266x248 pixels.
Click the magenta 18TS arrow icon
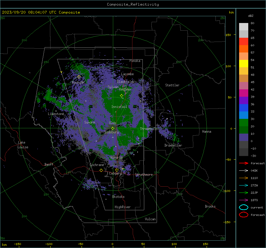pos(244,200)
